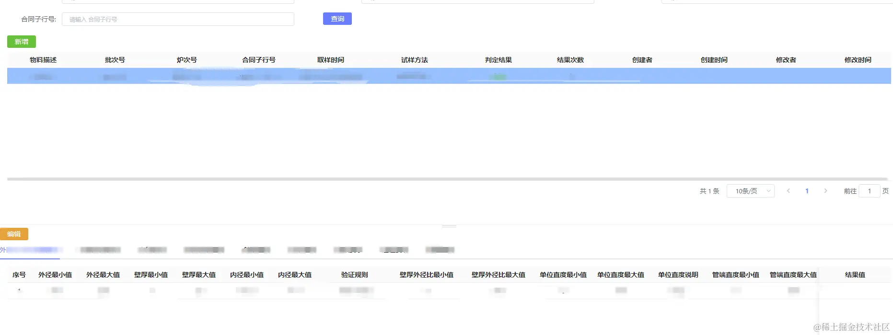Click the 合同子行号 column header
This screenshot has height=335, width=893.
pos(259,60)
